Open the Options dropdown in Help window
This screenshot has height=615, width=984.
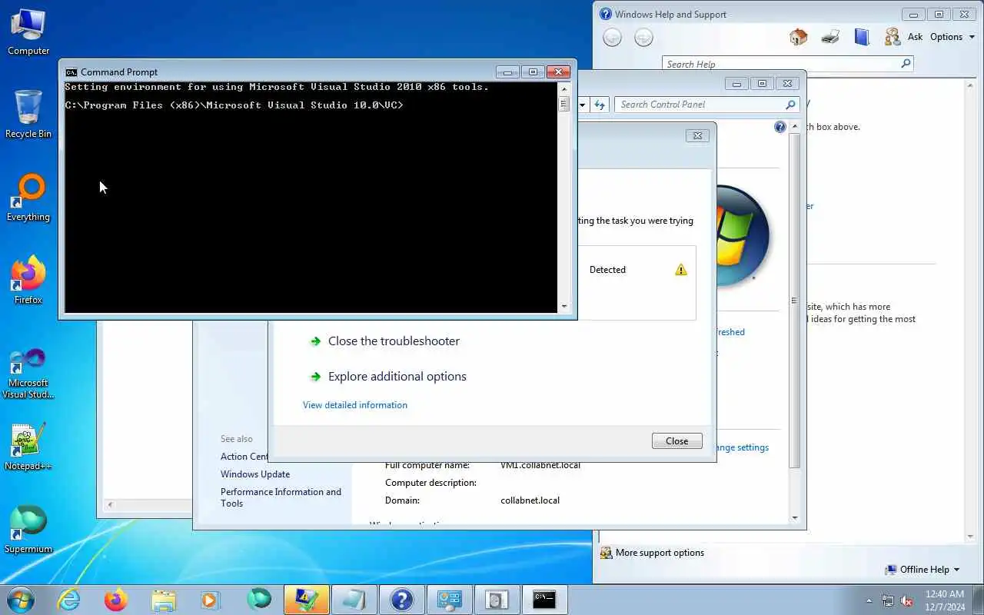point(952,37)
